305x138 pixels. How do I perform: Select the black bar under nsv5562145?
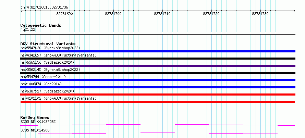(158, 73)
